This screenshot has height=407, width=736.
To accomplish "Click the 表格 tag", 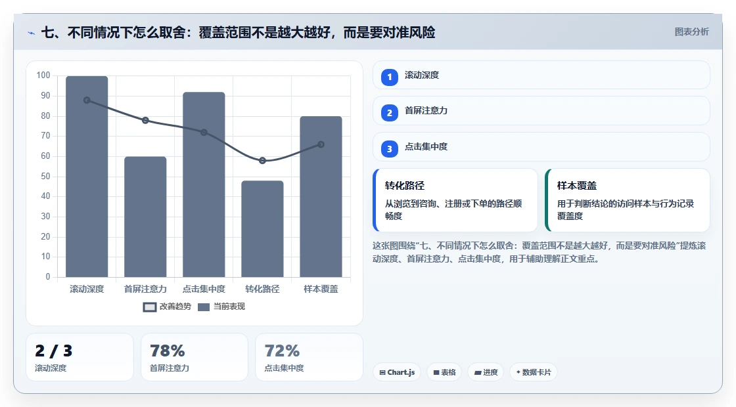I will point(444,372).
